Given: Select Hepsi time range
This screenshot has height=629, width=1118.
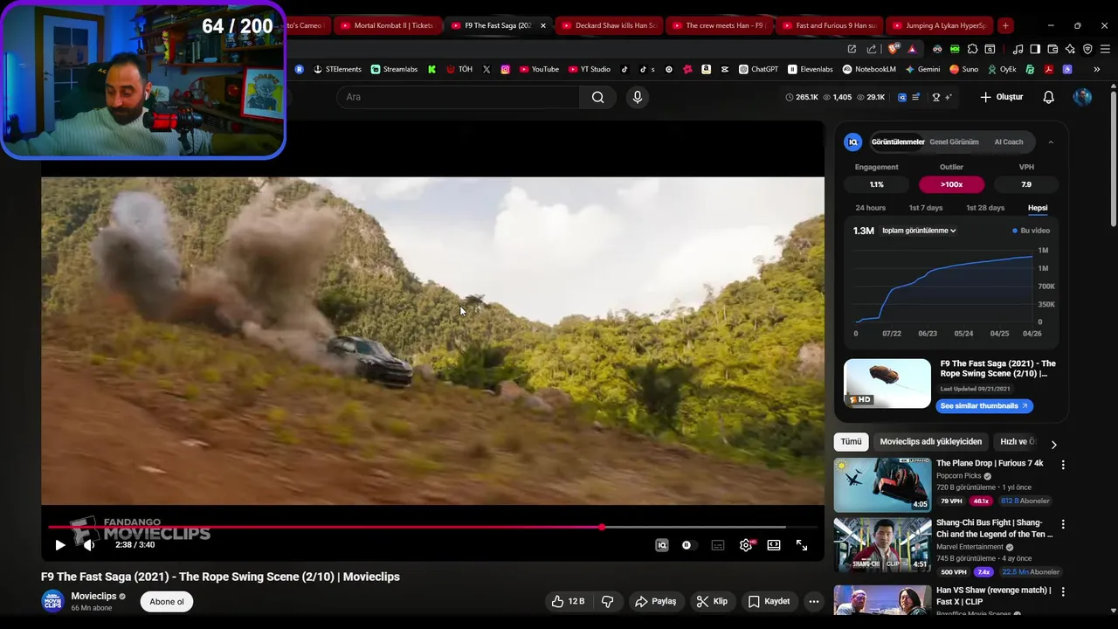Looking at the screenshot, I should click(x=1038, y=208).
